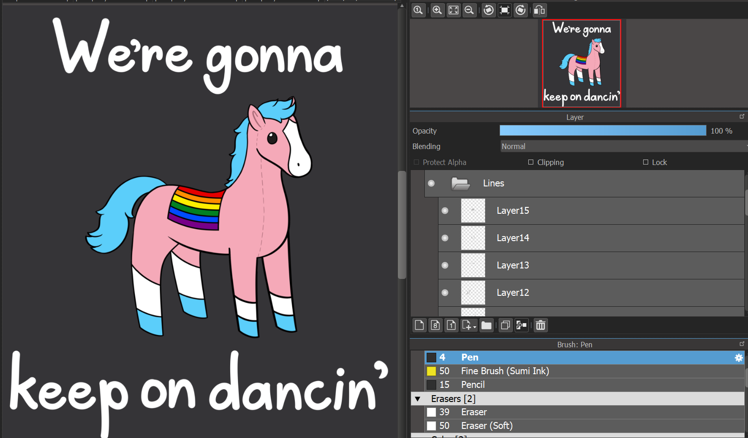Add a new 8-bit layer
Image resolution: width=748 pixels, height=438 pixels.
(435, 325)
